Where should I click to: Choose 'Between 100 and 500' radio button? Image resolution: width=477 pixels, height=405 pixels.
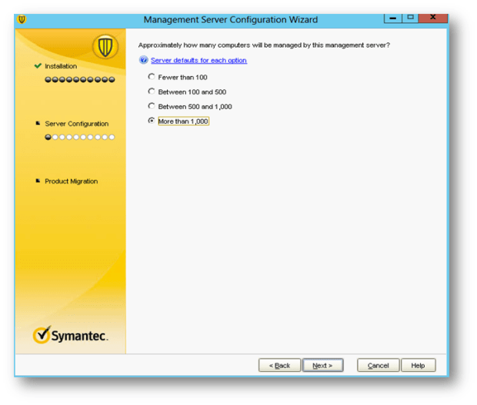click(x=152, y=91)
